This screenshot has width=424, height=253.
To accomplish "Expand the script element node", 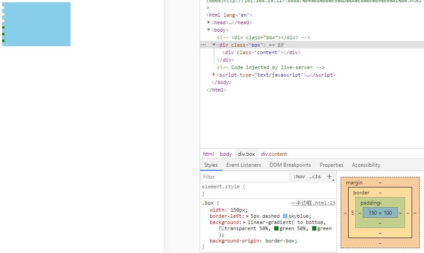I will click(x=214, y=75).
